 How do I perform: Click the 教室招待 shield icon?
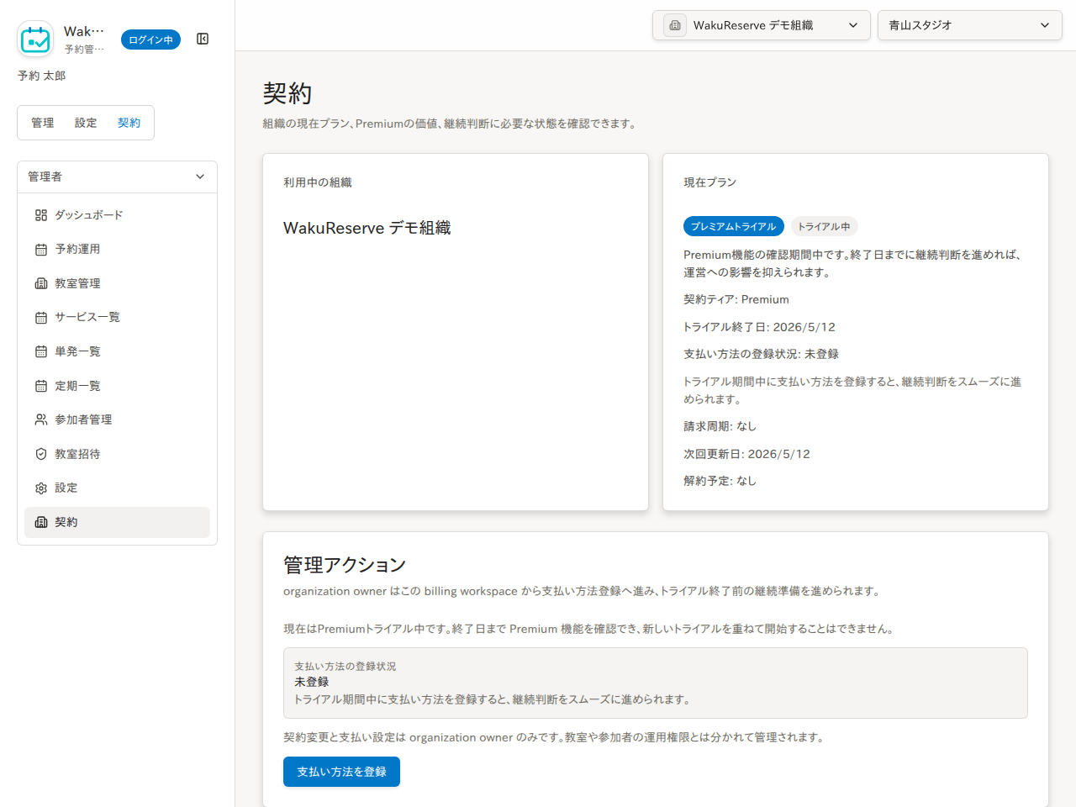[x=41, y=454]
